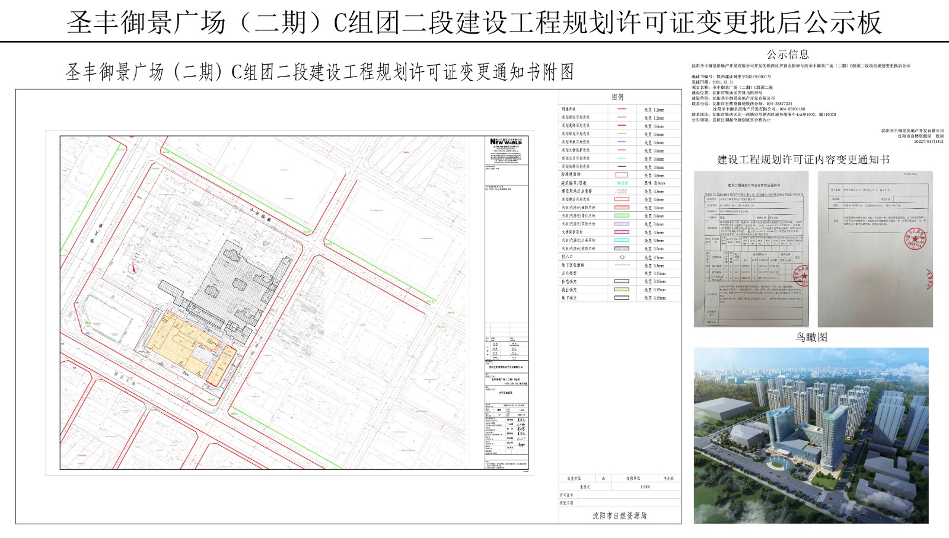Click the 项目名称 info line

[732, 87]
